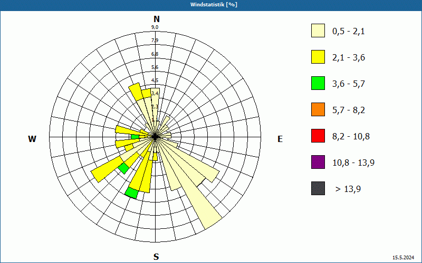Click the legend text '10,8 - 13,9'
This screenshot has height=263, width=422.
pos(353,163)
